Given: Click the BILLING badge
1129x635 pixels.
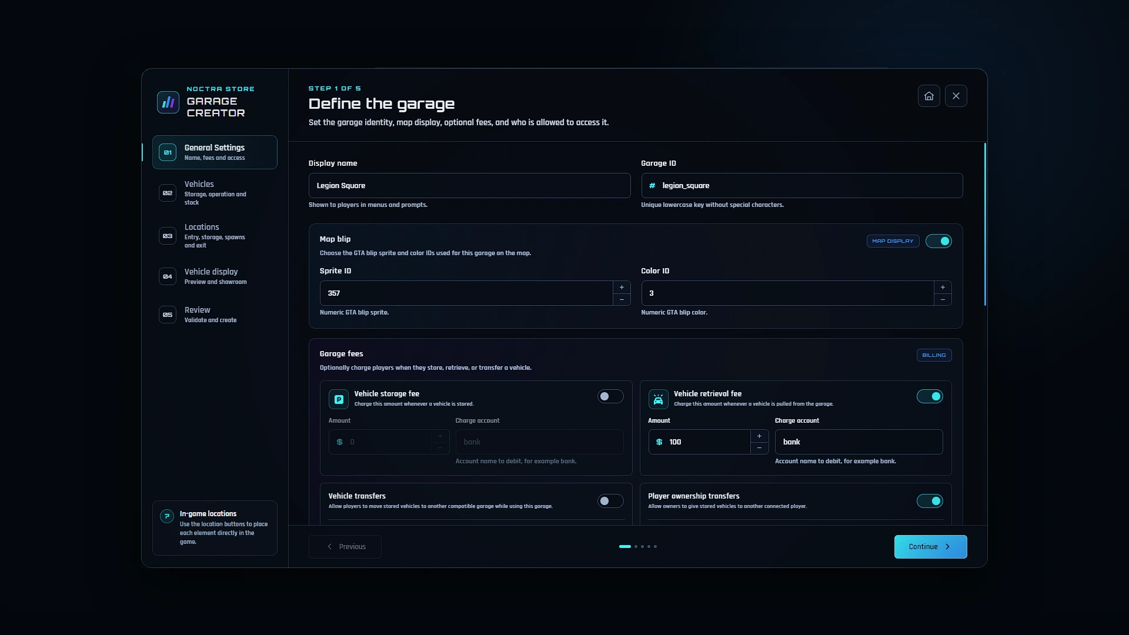Looking at the screenshot, I should 934,355.
